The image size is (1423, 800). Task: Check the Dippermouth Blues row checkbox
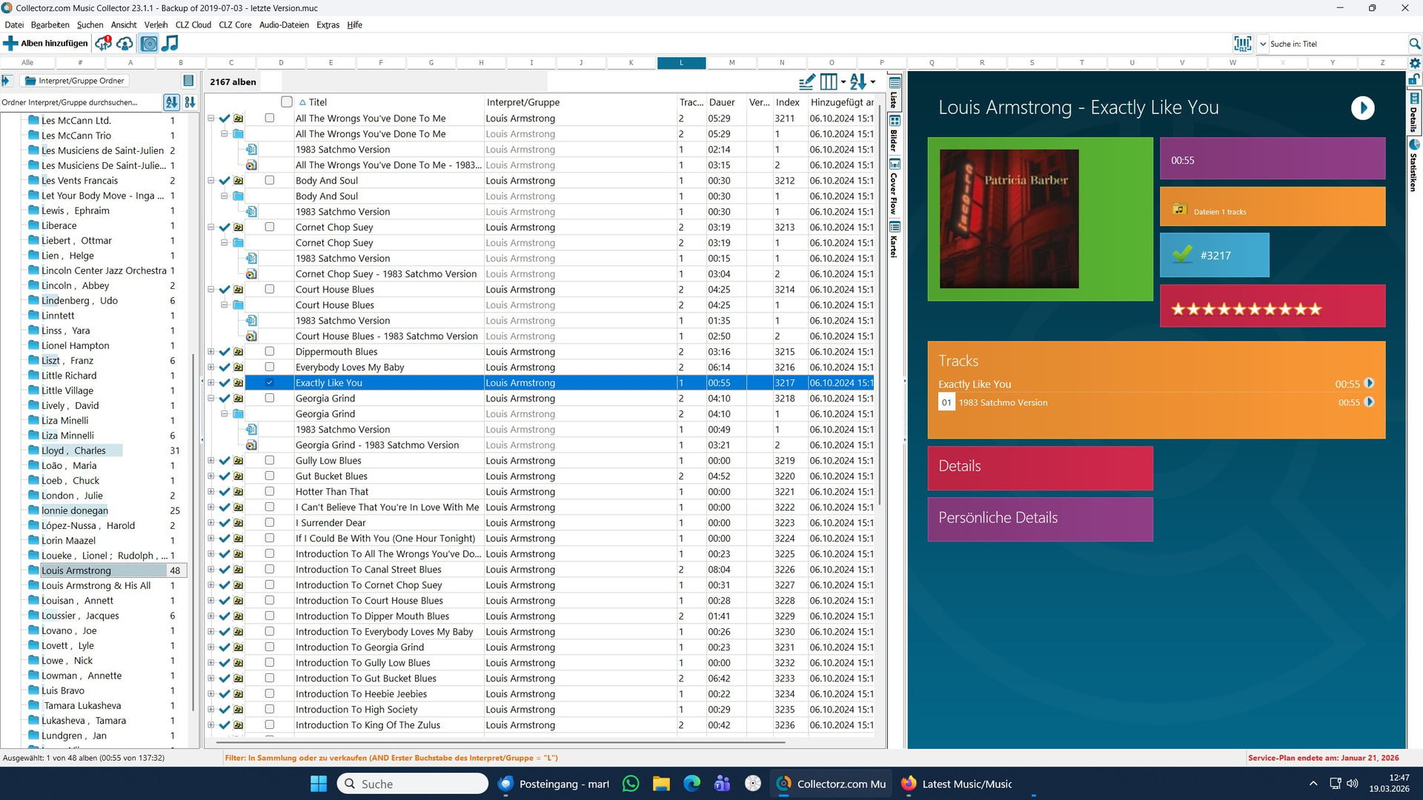[269, 352]
